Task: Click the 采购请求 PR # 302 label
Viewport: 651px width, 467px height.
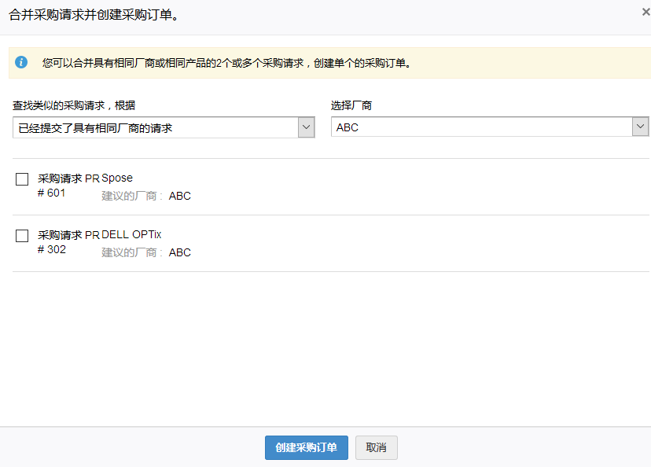Action: tap(68, 241)
